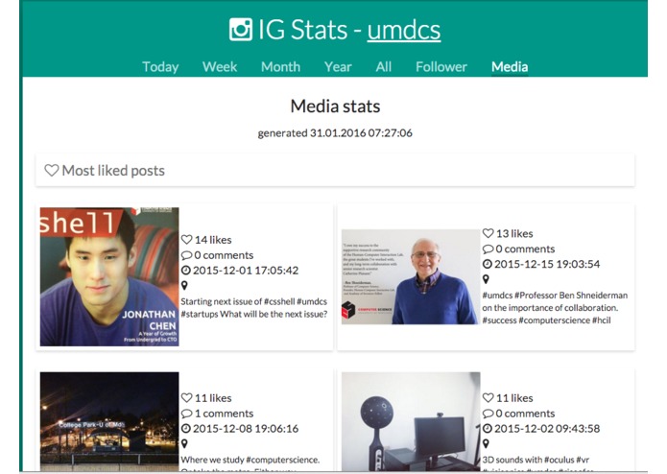Click the timestamp 2015-12-15 19:03:54
This screenshot has width=667, height=474.
tap(547, 264)
